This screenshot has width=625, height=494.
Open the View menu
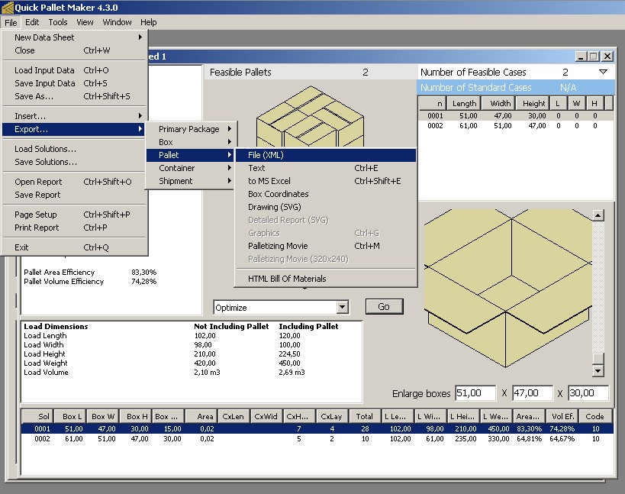tap(85, 22)
